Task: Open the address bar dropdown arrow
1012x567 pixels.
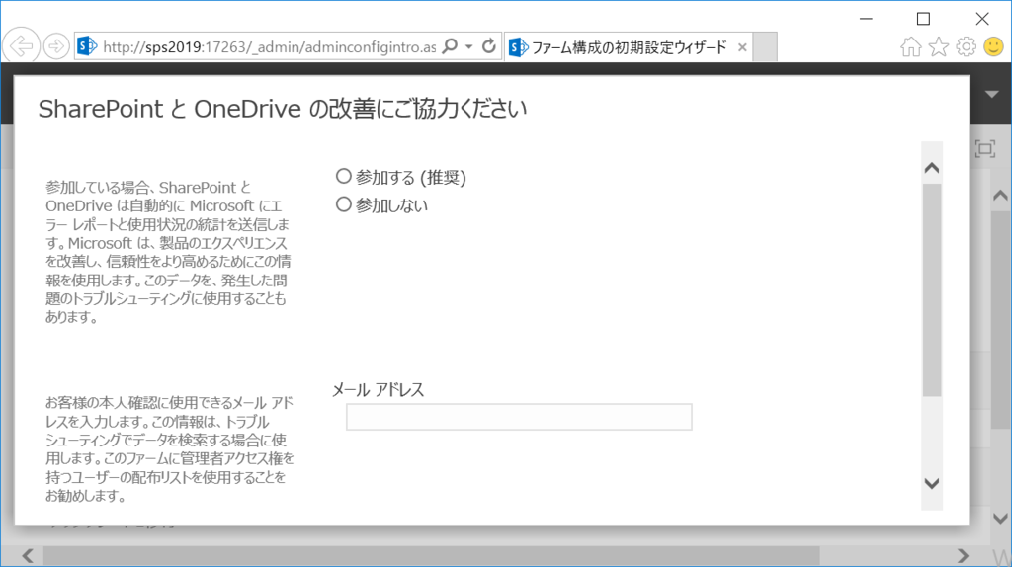Action: click(469, 46)
